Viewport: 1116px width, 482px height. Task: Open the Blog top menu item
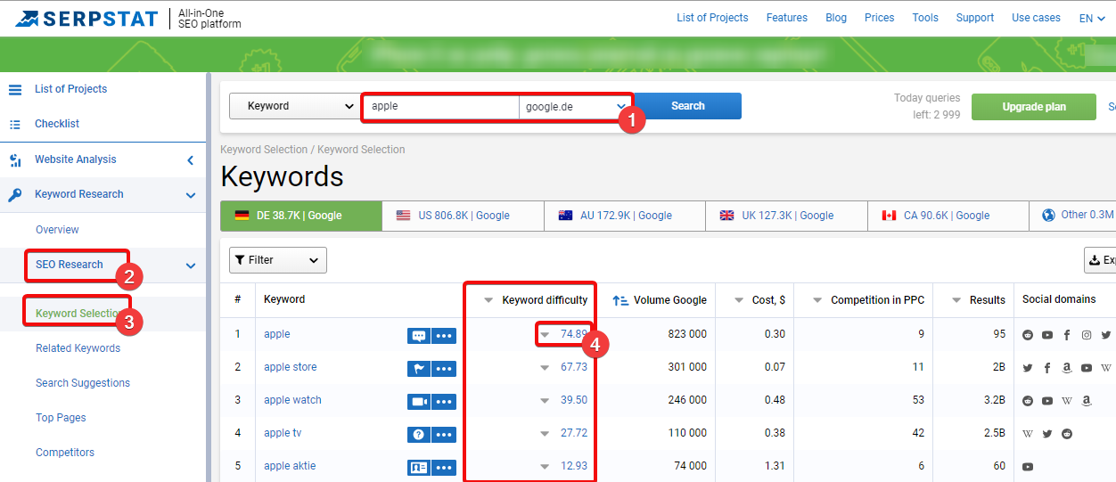[836, 18]
